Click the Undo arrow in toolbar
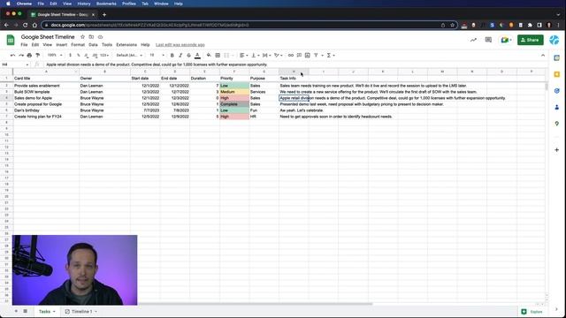This screenshot has height=318, width=566. [x=12, y=55]
